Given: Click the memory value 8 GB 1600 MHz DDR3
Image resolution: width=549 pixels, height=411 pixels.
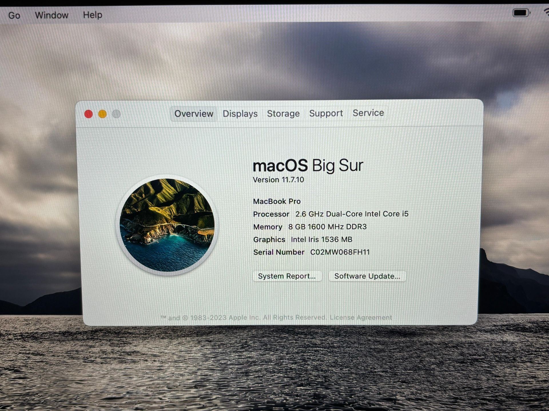Looking at the screenshot, I should click(x=327, y=227).
